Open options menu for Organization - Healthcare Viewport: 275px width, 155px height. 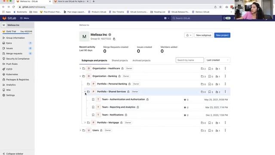225,68
